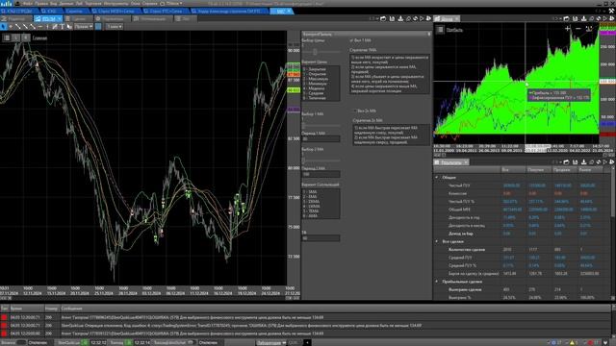
Task: Click play triangle icon in main chart toolbar
Action: click(422, 18)
